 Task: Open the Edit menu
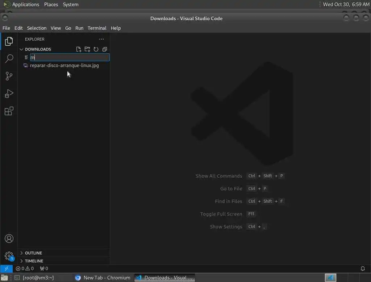point(18,28)
